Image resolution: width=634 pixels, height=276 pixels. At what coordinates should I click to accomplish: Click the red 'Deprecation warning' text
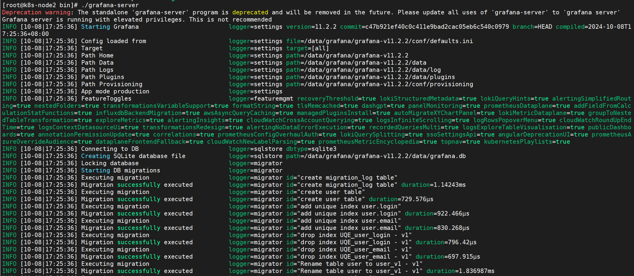36,12
